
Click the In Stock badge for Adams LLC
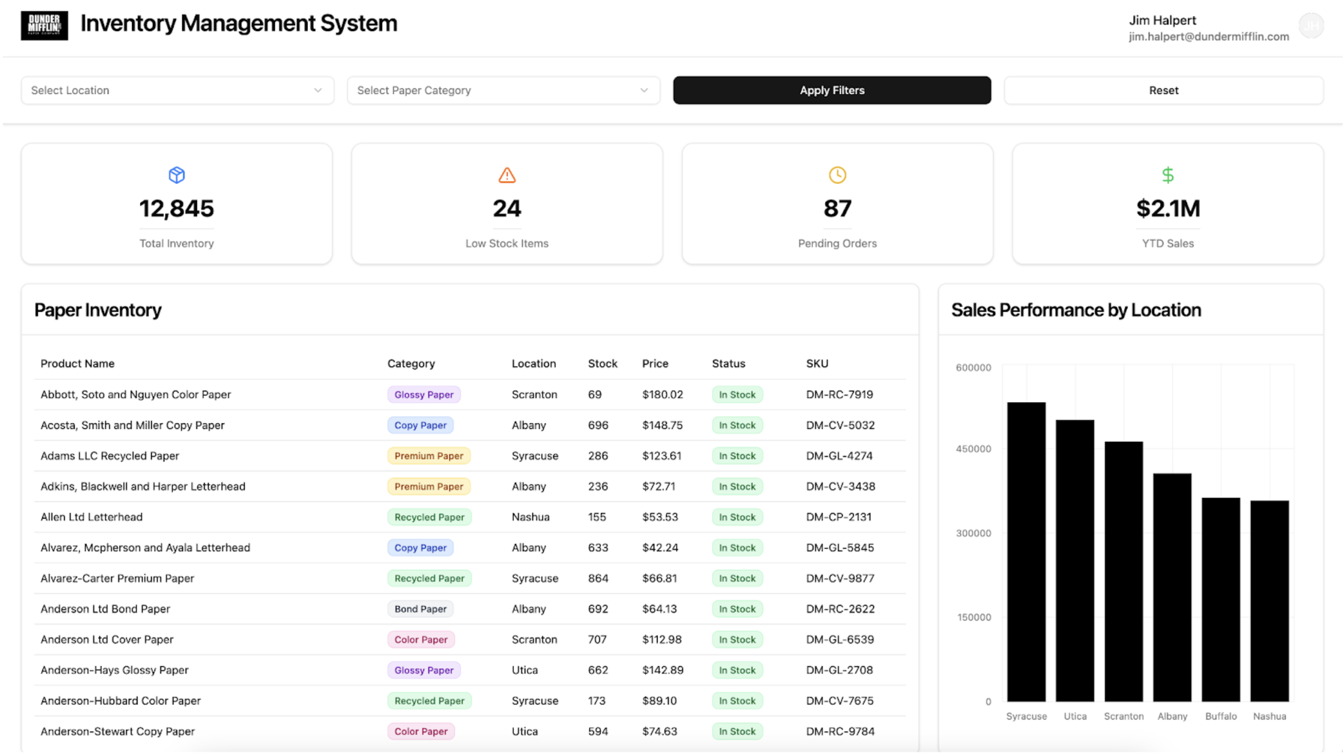737,455
